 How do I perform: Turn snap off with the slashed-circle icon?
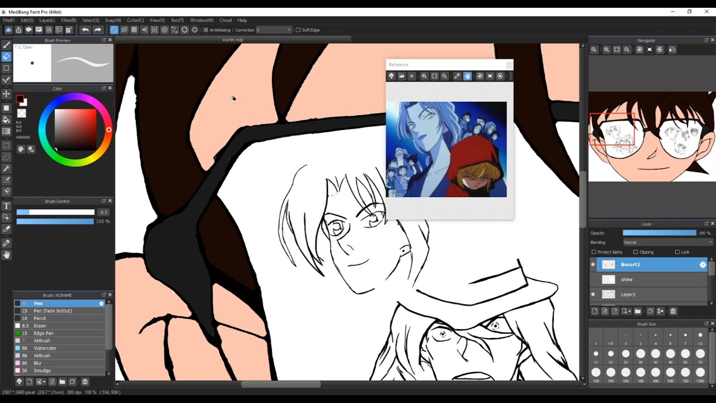[x=114, y=30]
